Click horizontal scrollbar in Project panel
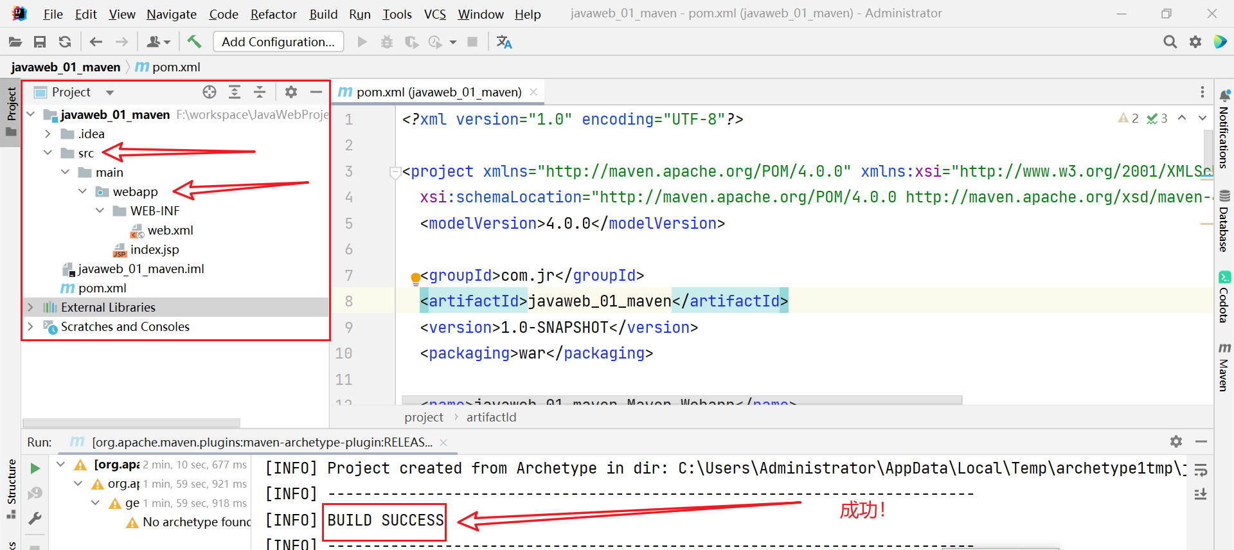 point(132,422)
